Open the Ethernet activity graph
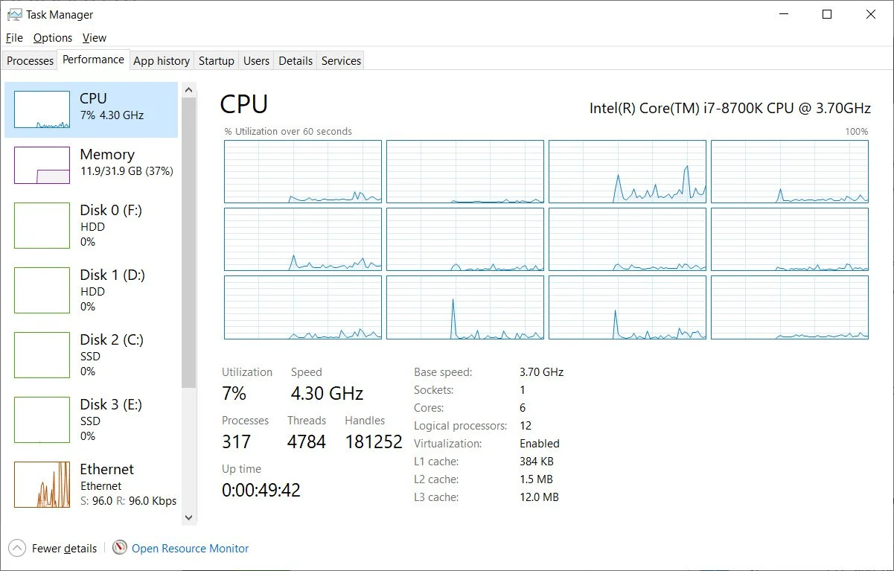This screenshot has width=894, height=571. pyautogui.click(x=42, y=485)
